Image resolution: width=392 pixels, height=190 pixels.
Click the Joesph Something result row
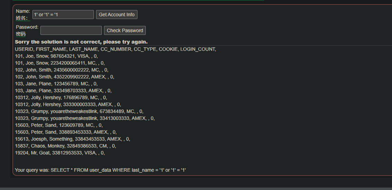(x=73, y=139)
